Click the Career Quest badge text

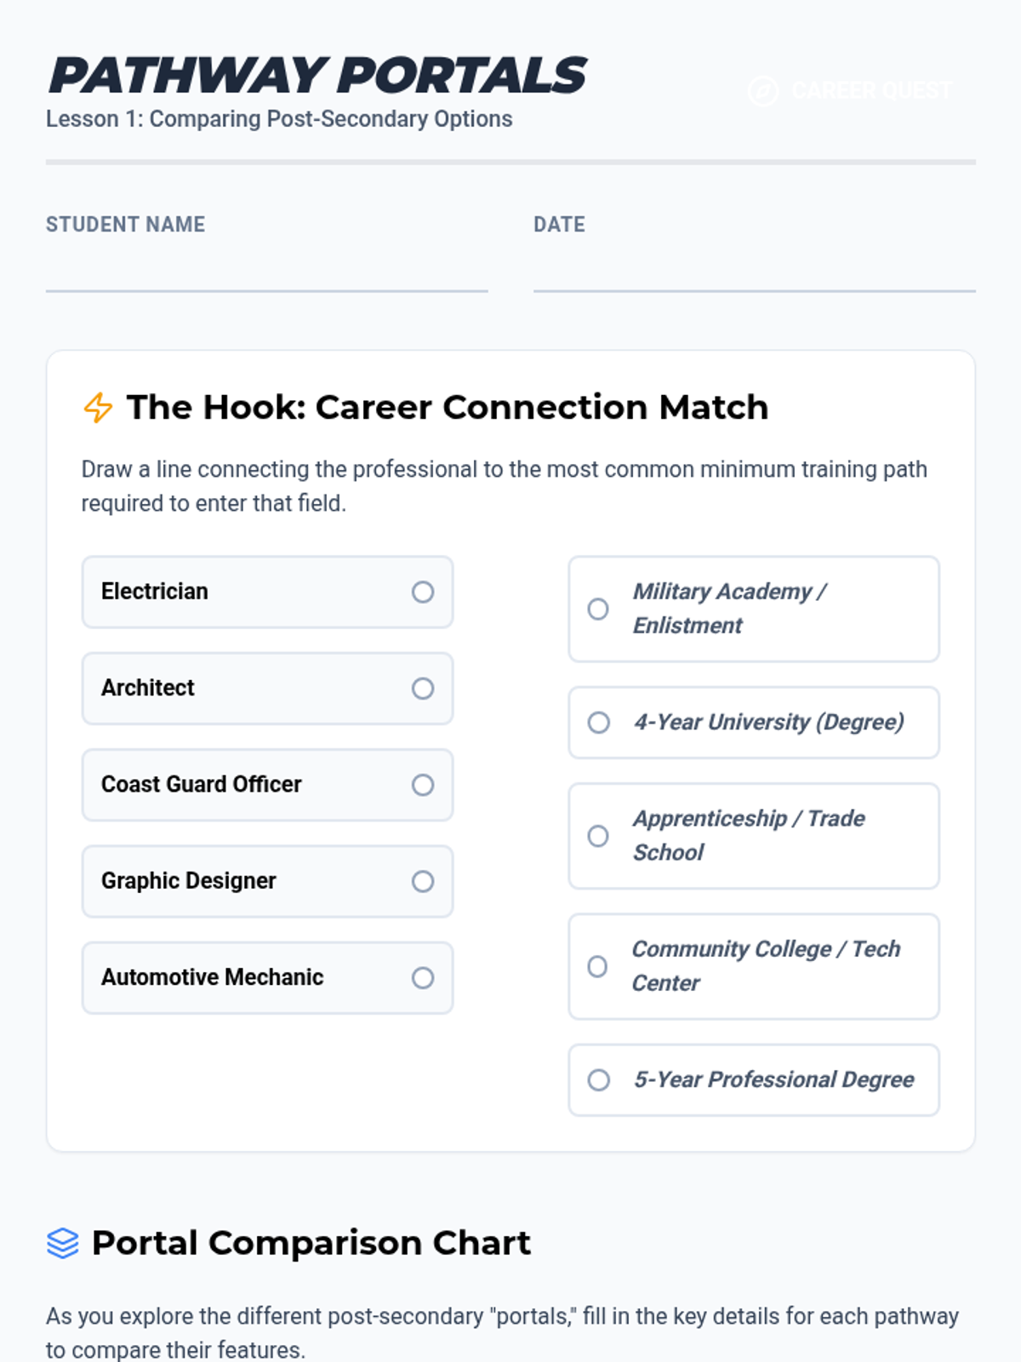pos(871,90)
